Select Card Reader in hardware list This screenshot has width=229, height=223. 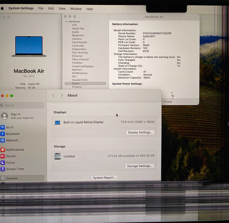click(80, 42)
